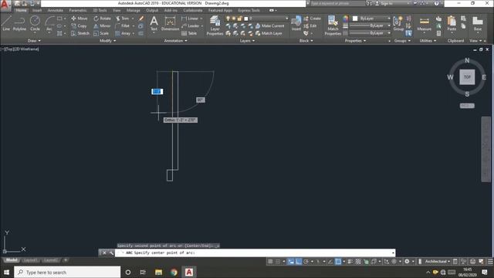The width and height of the screenshot is (494, 278).
Task: Choose the Scale command
Action: (101, 33)
